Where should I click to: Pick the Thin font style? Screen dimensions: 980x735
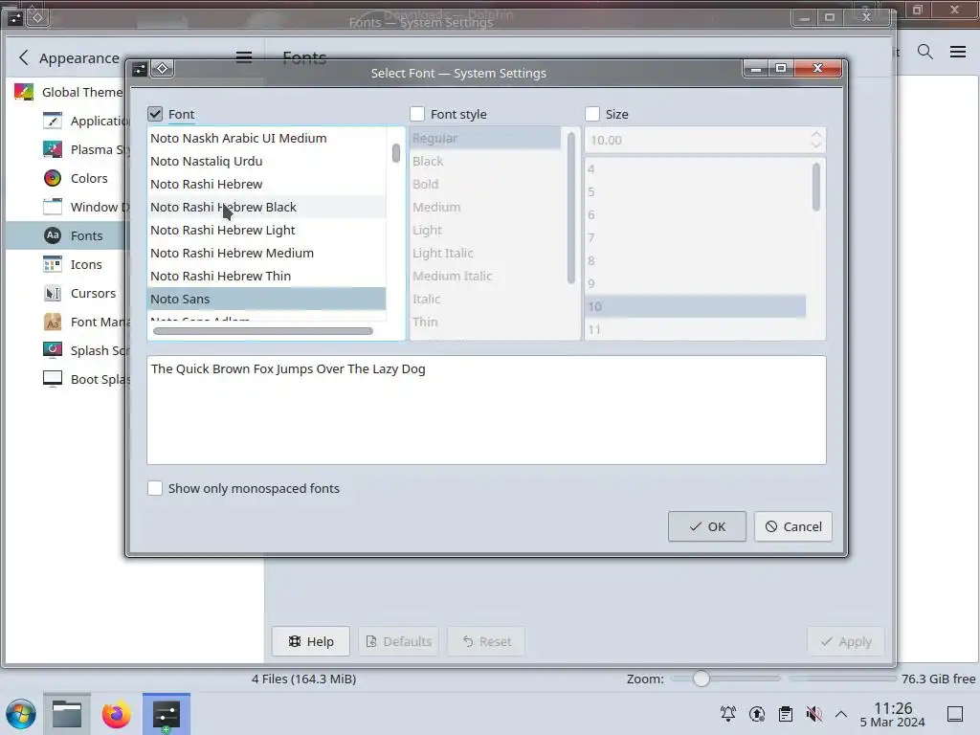click(x=485, y=322)
